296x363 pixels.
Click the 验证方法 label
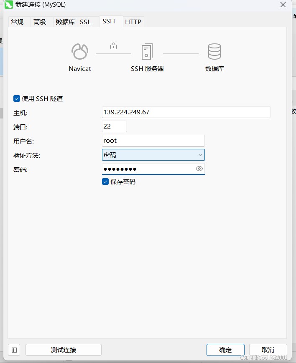pos(27,155)
